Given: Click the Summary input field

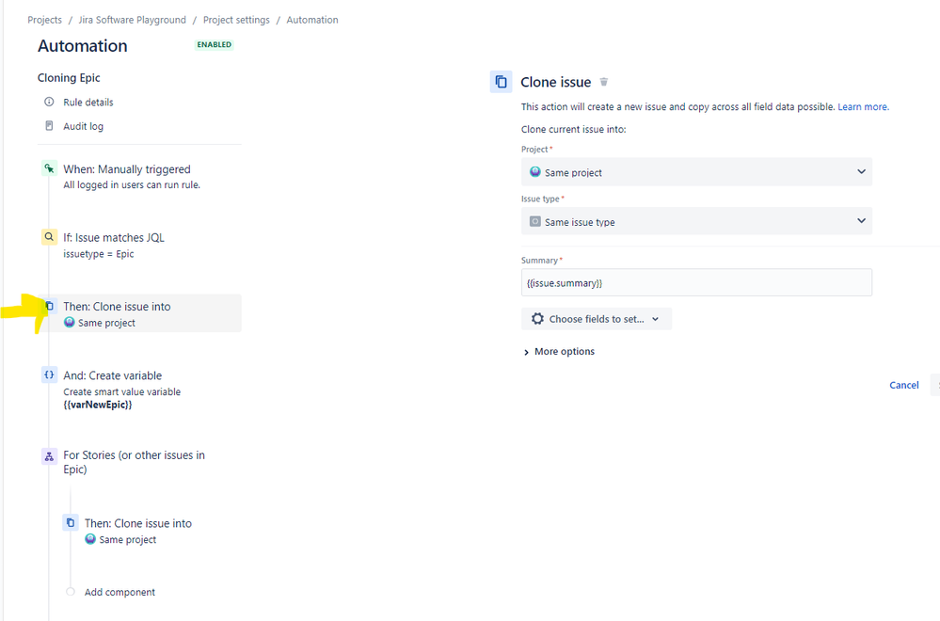Looking at the screenshot, I should tap(696, 282).
